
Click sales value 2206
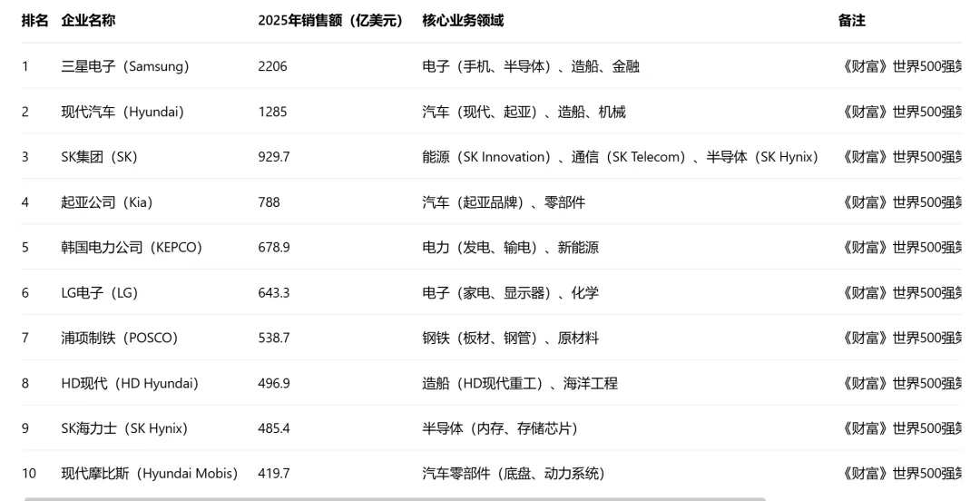pyautogui.click(x=272, y=66)
